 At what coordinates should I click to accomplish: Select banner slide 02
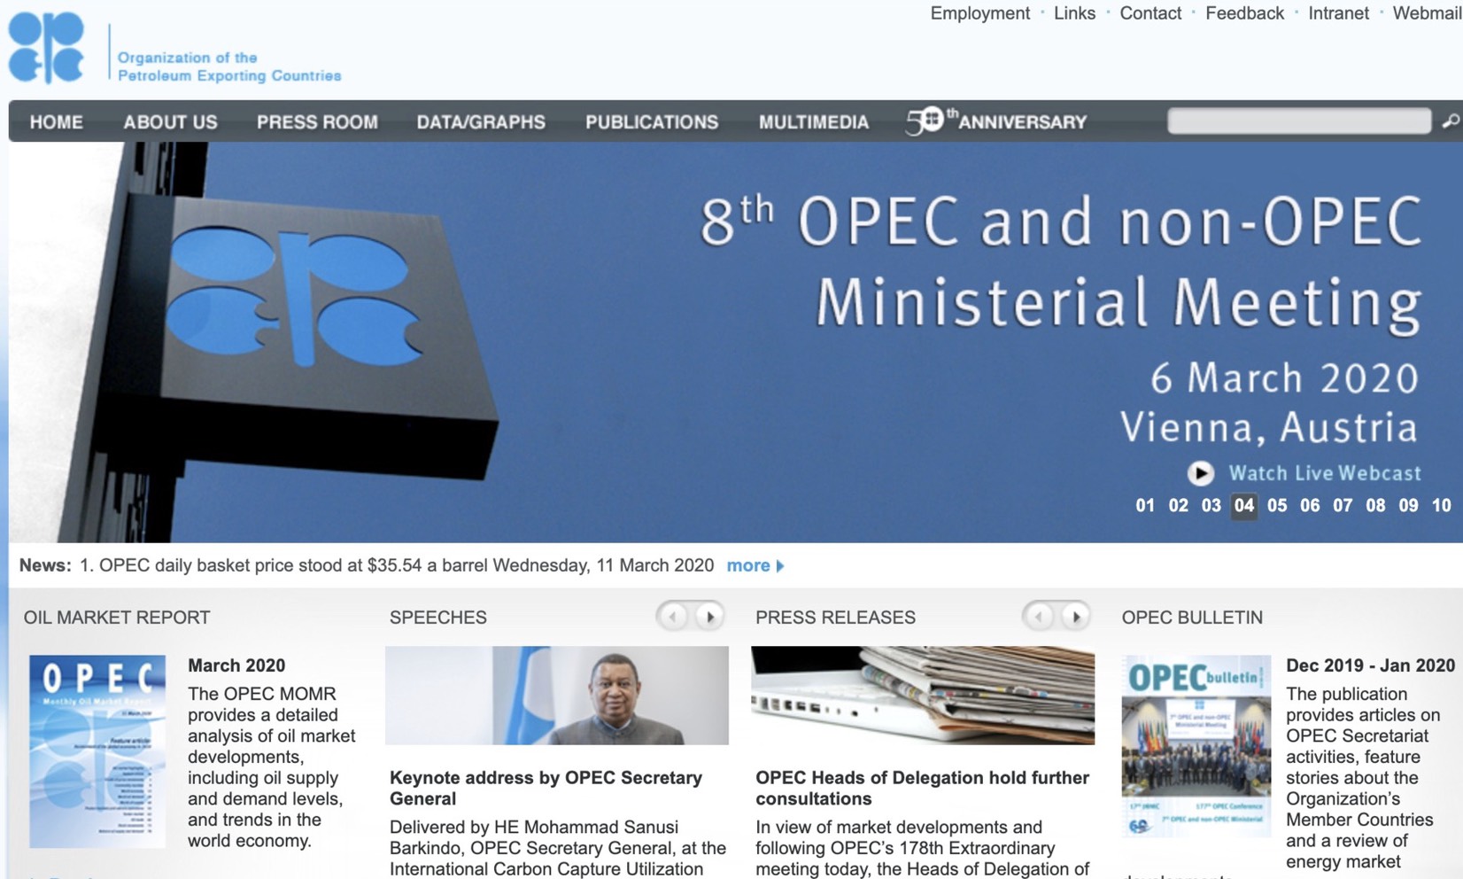[1178, 505]
